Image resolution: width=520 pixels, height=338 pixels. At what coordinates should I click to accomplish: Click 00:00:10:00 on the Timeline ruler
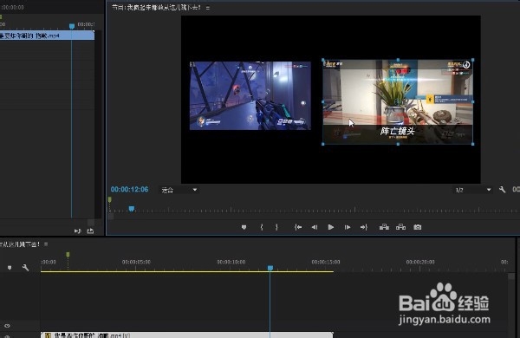231,262
